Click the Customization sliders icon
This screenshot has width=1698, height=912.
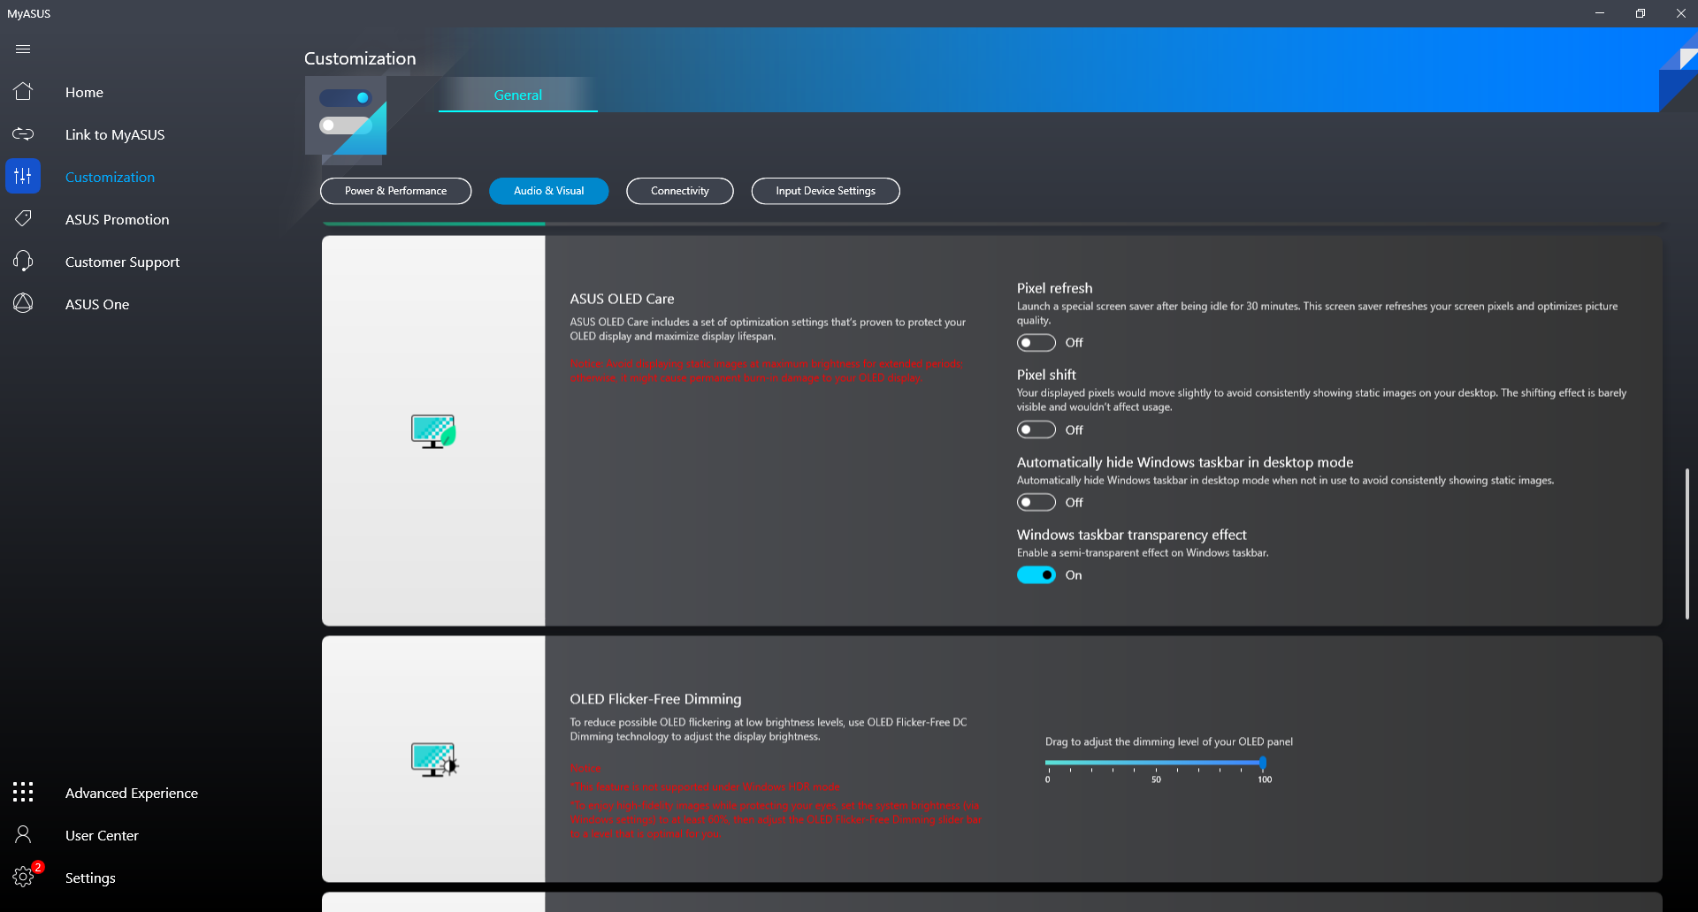pos(23,177)
